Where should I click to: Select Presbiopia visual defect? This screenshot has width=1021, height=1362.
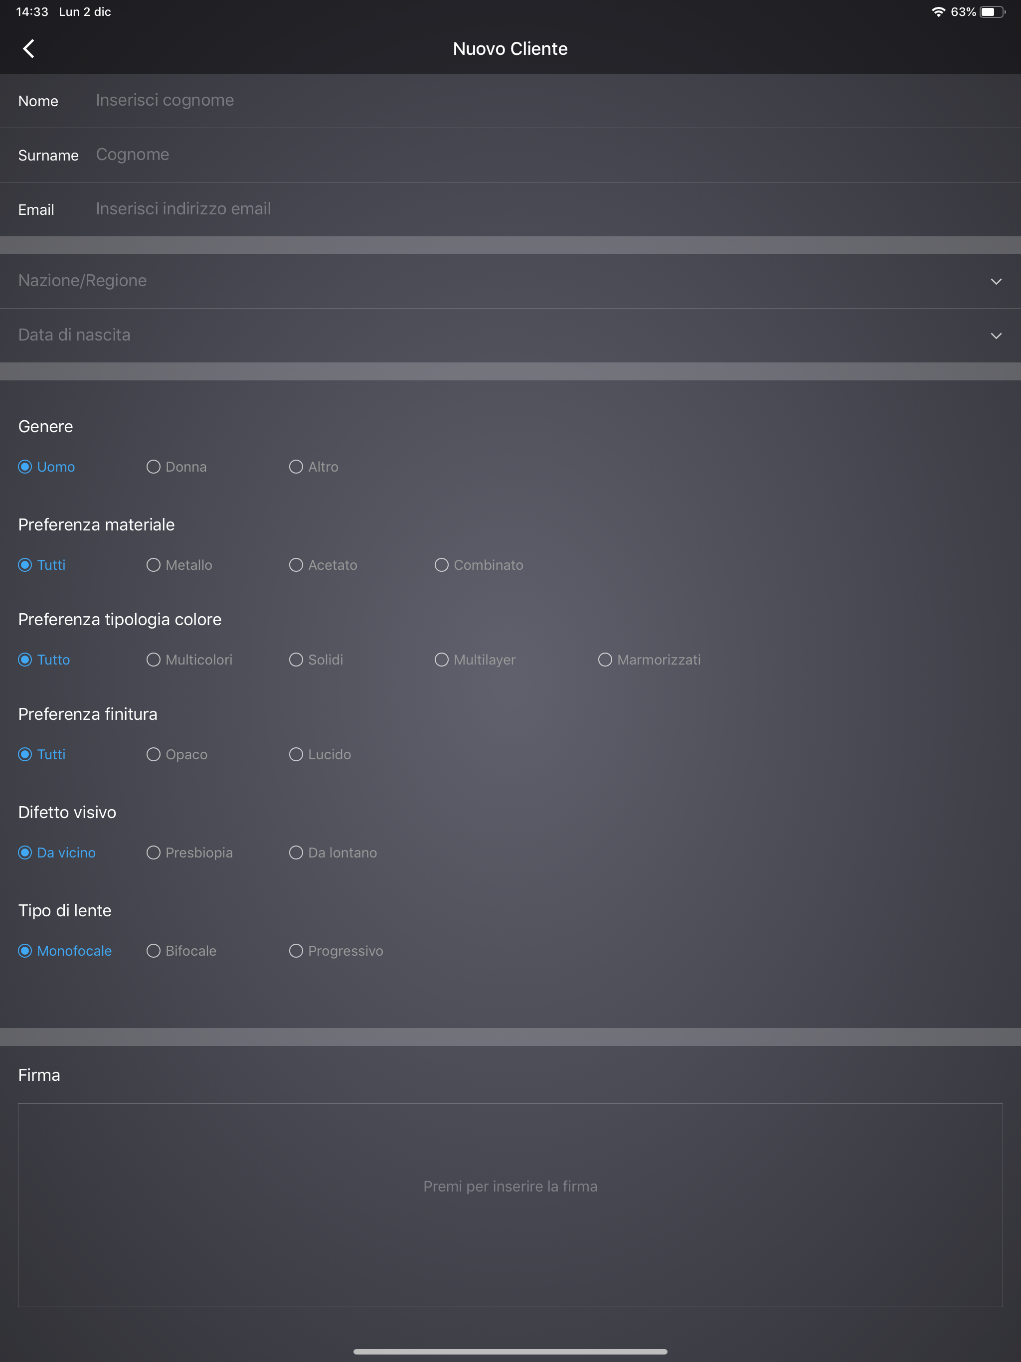(x=154, y=852)
